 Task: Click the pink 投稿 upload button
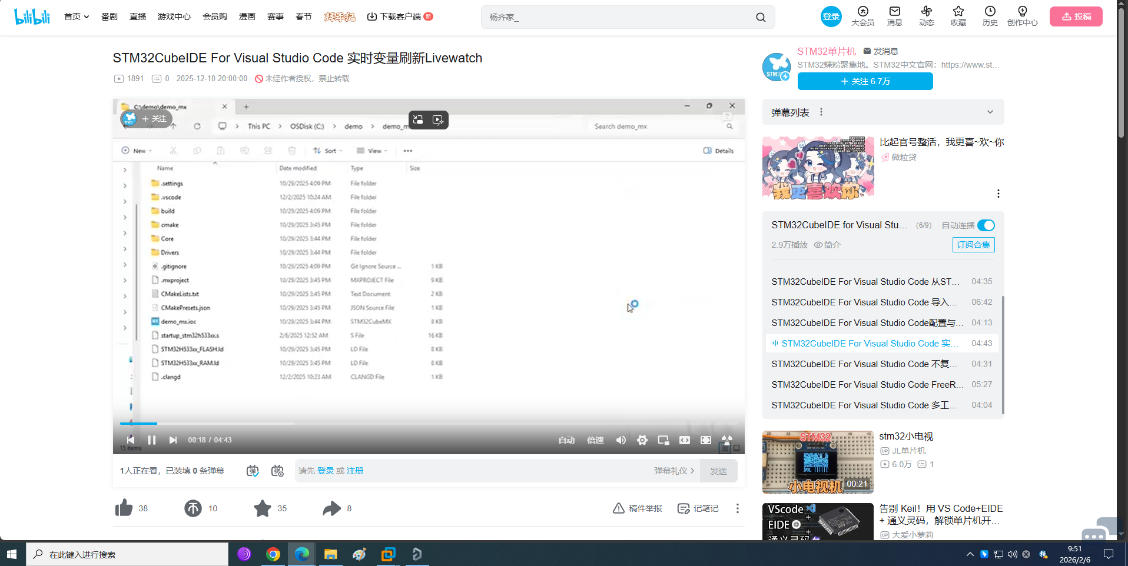point(1076,16)
